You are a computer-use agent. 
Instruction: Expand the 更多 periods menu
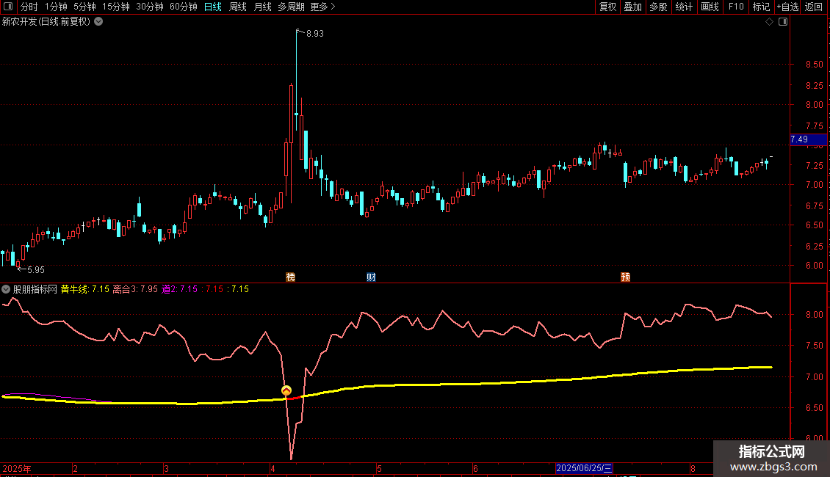322,7
